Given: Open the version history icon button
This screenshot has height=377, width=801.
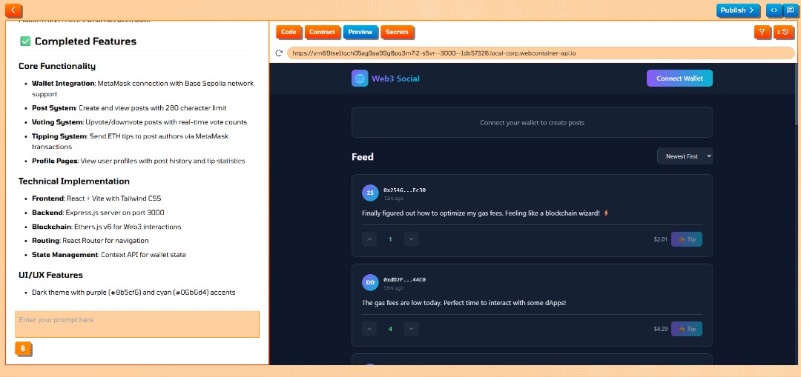Looking at the screenshot, I should click(x=783, y=32).
